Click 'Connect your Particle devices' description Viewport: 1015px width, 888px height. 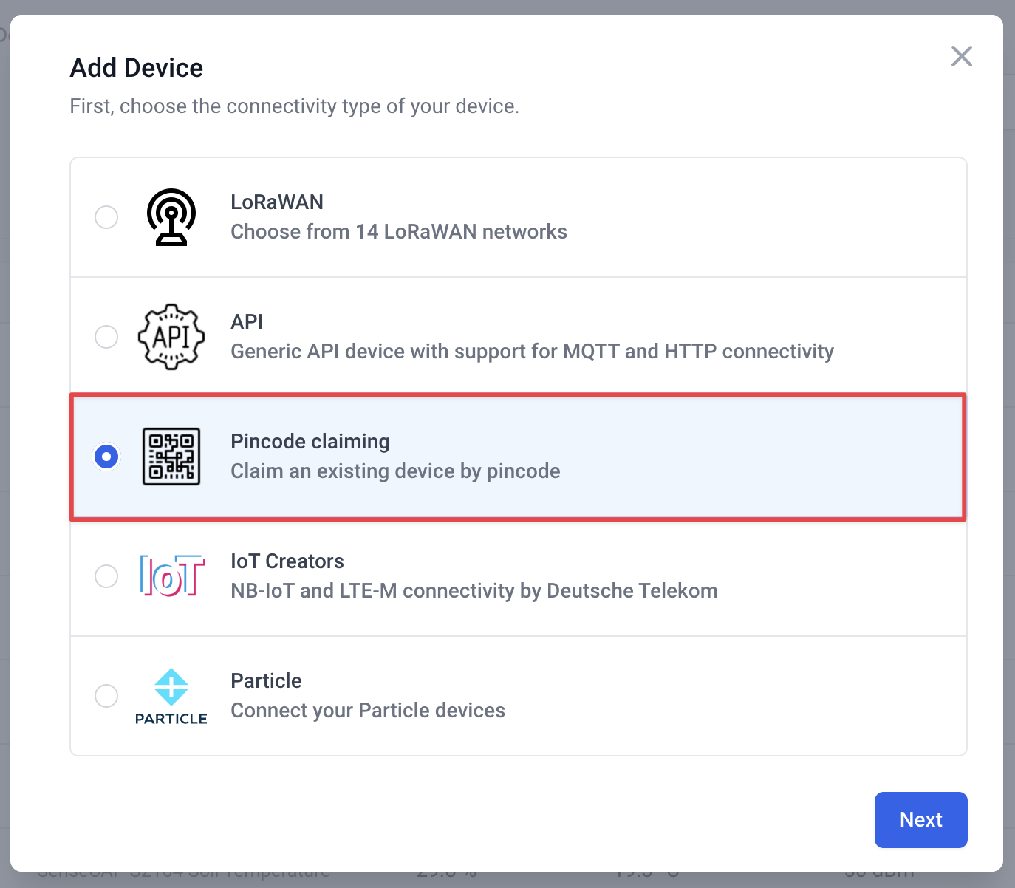[x=368, y=711]
